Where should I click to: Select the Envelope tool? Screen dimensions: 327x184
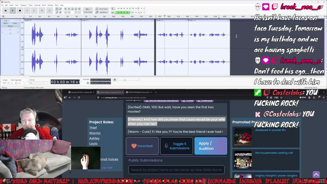pyautogui.click(x=60, y=9)
